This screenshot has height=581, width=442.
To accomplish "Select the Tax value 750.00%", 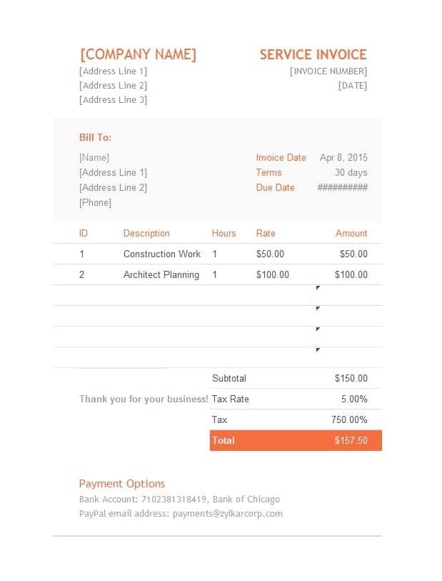I will click(x=349, y=419).
